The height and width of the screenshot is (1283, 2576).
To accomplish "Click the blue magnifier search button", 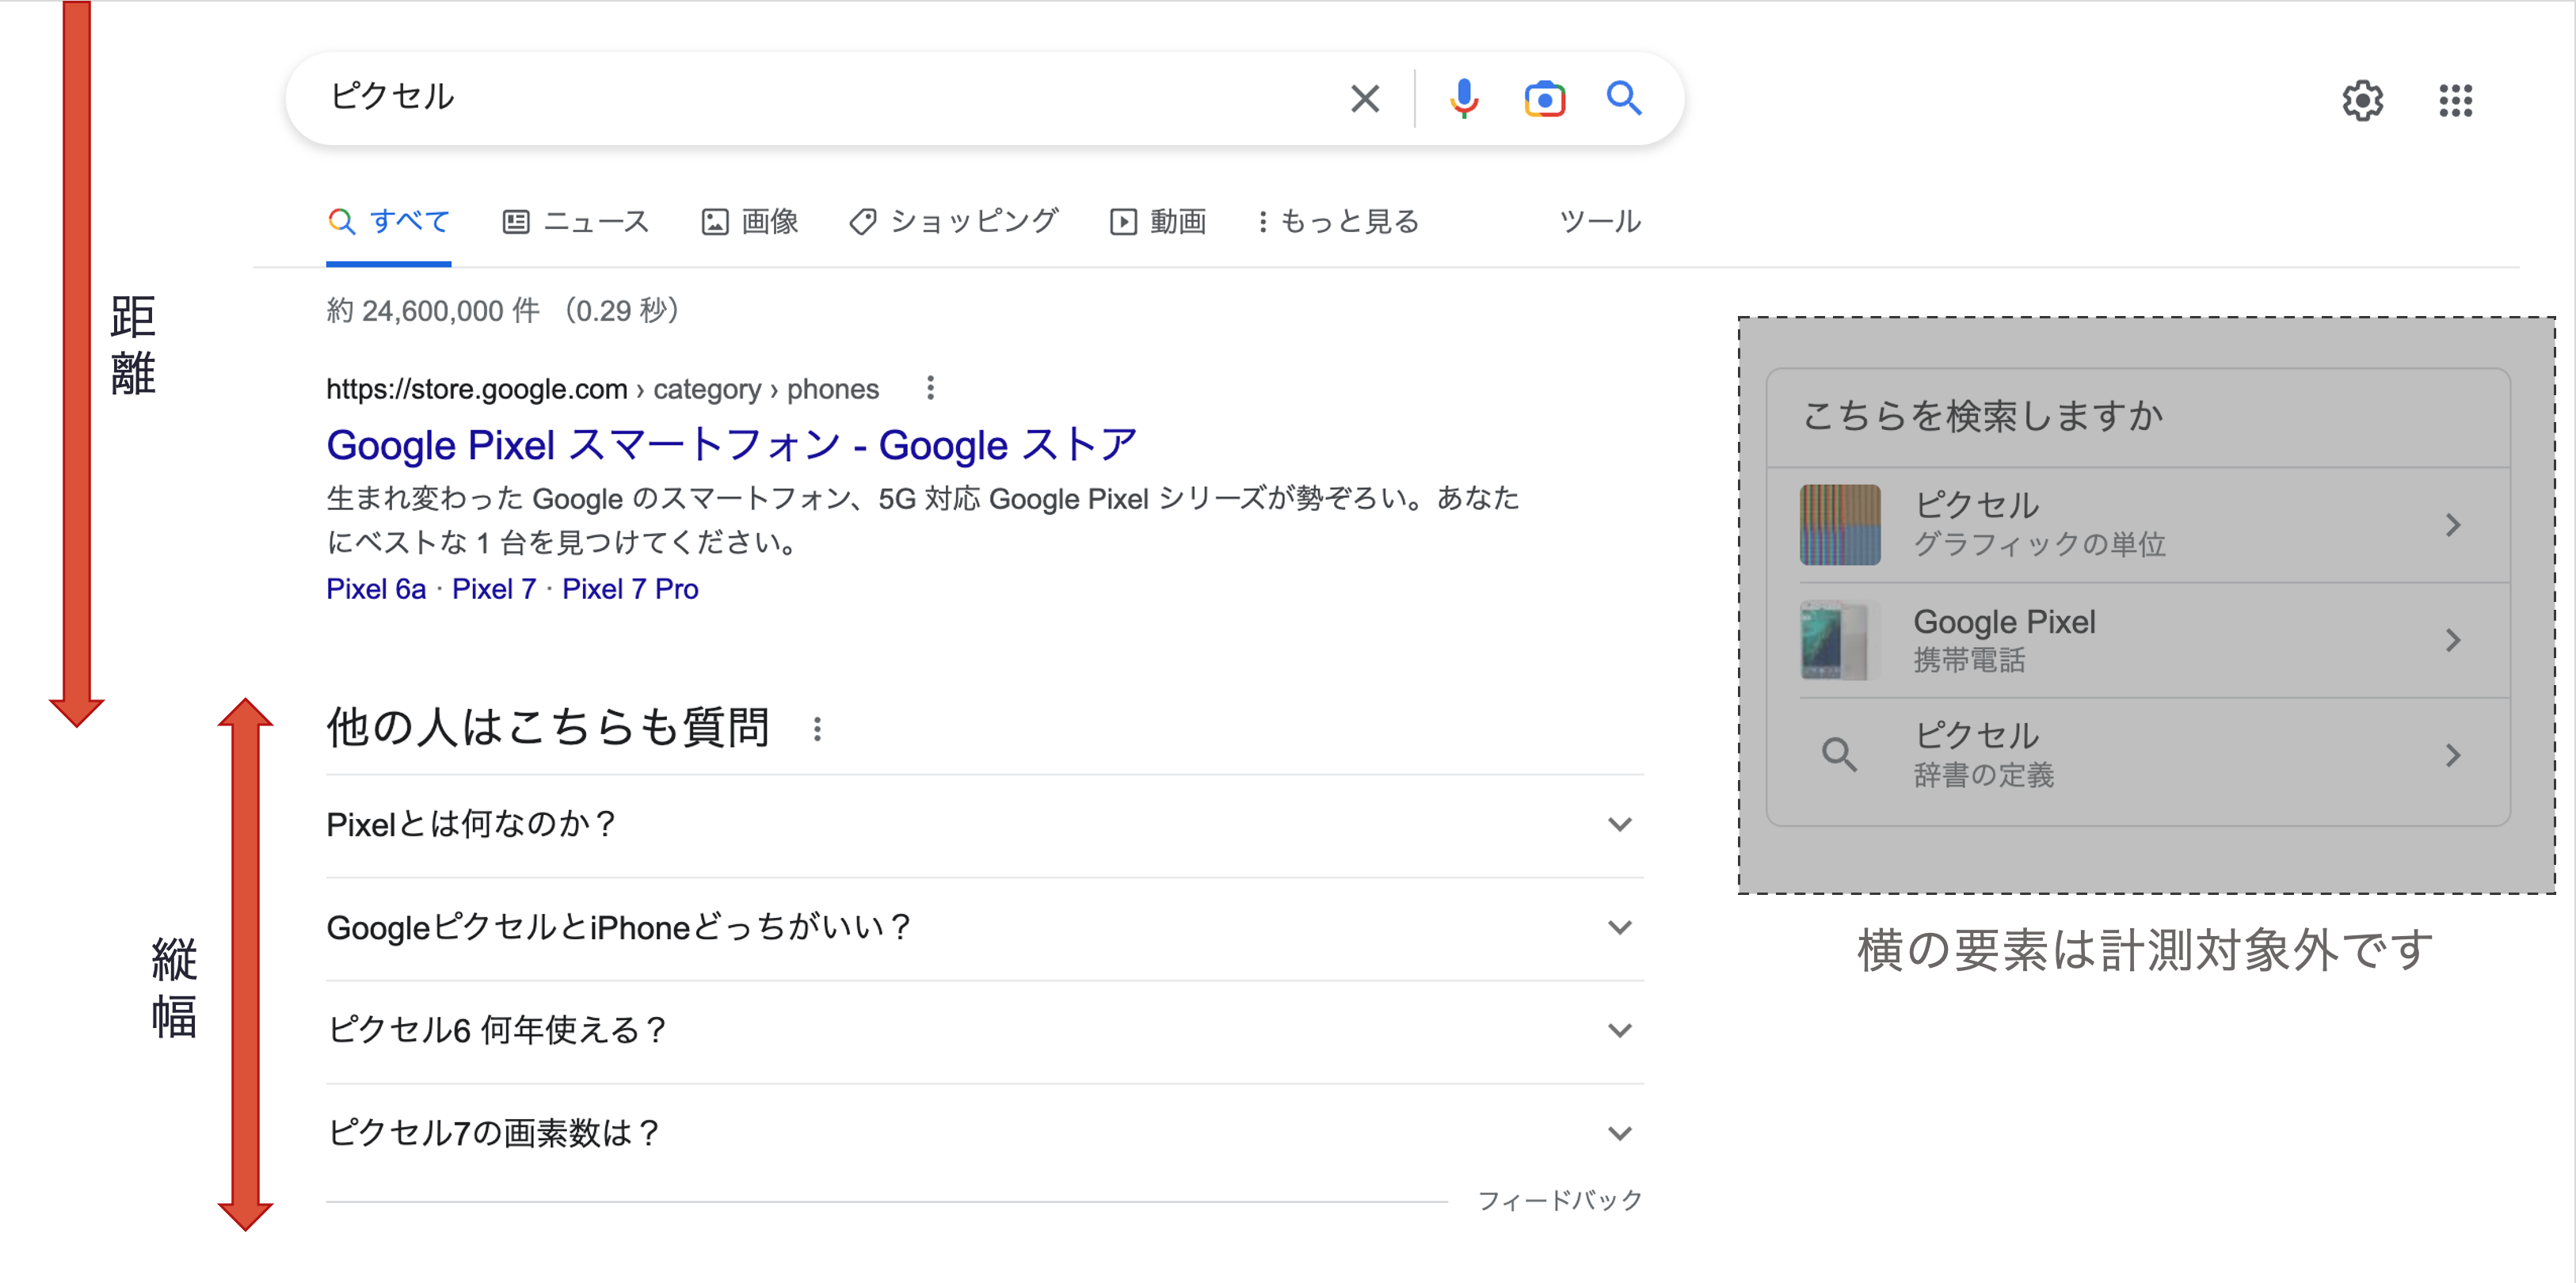I will click(x=1623, y=98).
